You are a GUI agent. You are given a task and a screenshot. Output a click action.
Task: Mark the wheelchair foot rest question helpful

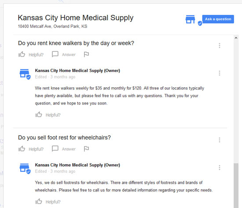point(31,149)
